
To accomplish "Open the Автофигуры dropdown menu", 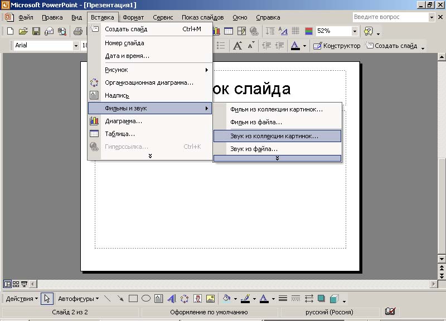I will [79, 299].
